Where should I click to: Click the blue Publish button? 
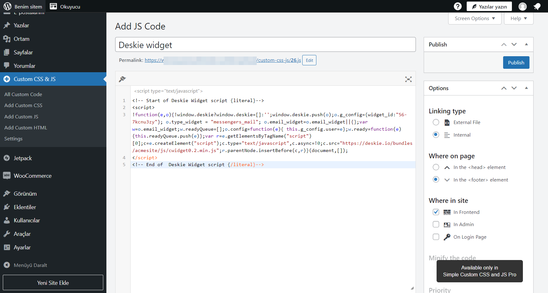click(x=516, y=62)
